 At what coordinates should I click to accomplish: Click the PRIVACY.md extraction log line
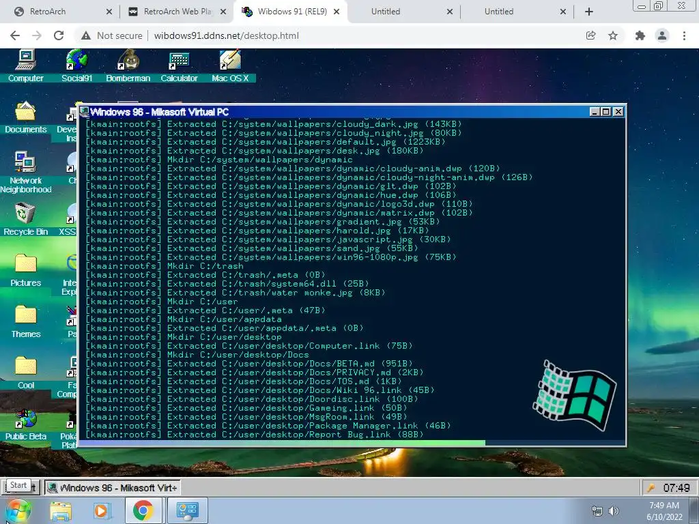point(254,373)
